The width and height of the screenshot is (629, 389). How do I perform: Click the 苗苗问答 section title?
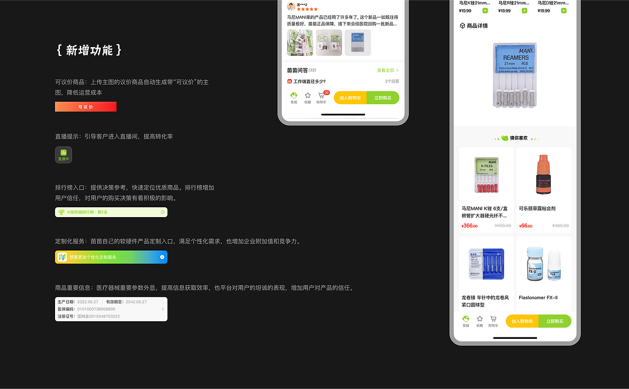(x=297, y=70)
